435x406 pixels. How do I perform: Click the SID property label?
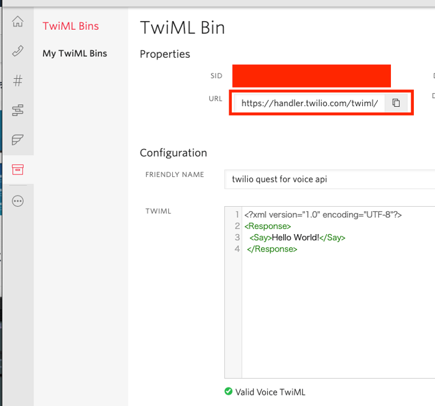(x=216, y=76)
